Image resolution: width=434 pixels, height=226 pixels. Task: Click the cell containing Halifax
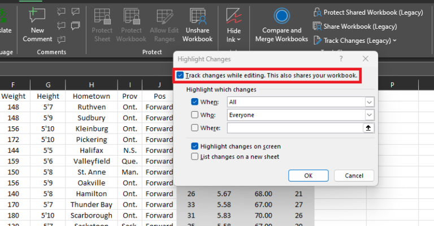(92, 150)
